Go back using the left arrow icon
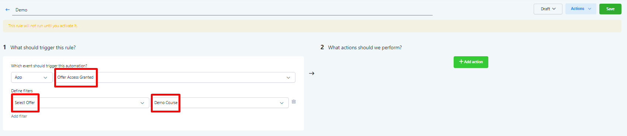Screen dimensions: 627x136 tap(7, 10)
